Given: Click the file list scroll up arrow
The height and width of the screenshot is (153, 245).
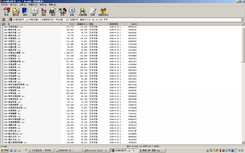Looking at the screenshot, I should [x=243, y=24].
